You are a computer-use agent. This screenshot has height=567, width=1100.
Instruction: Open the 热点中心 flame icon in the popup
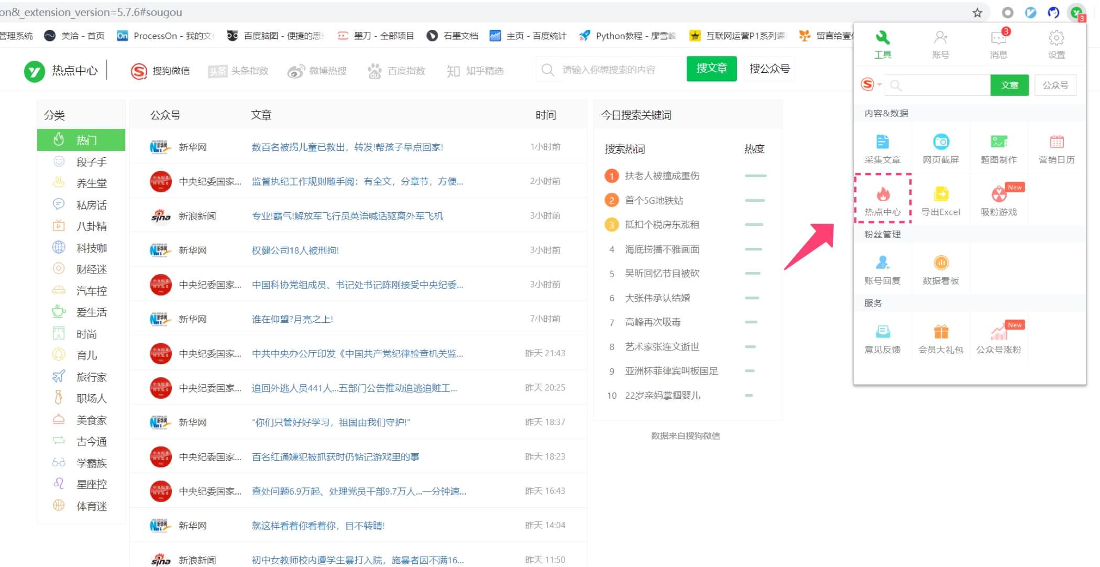click(883, 201)
